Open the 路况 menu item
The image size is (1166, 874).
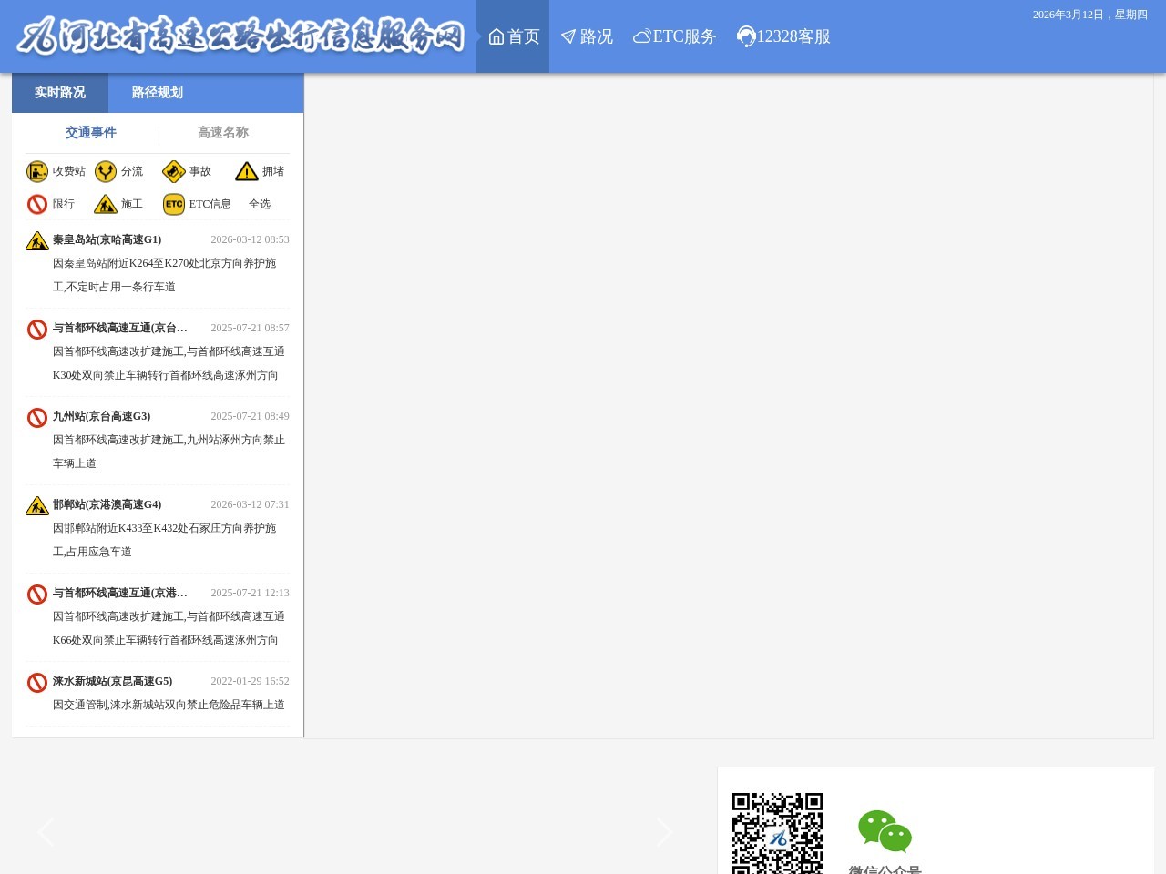(587, 36)
